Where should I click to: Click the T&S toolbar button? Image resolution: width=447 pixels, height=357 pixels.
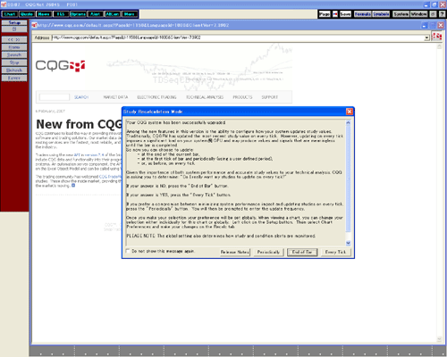coord(61,14)
